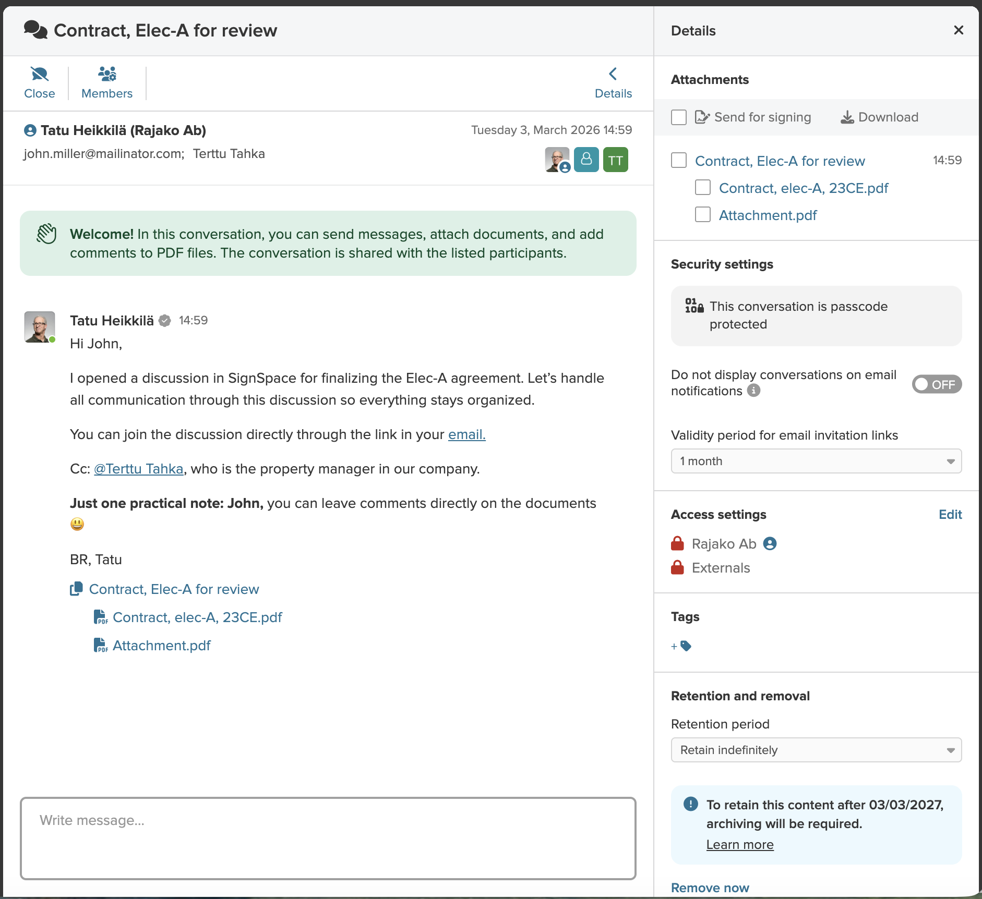Open the Retention period dropdown
This screenshot has width=982, height=899.
coord(816,750)
